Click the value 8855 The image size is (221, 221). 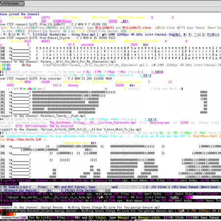10,85
